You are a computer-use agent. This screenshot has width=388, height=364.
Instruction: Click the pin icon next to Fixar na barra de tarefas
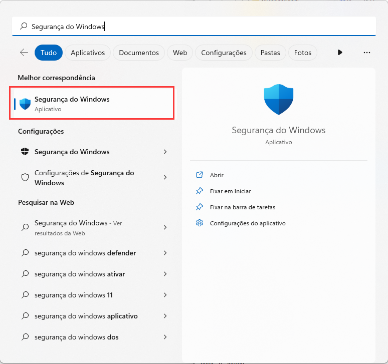[200, 207]
